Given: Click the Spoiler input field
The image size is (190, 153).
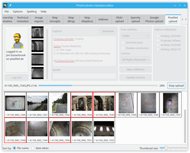Looking at the screenshot, I should (84, 76).
